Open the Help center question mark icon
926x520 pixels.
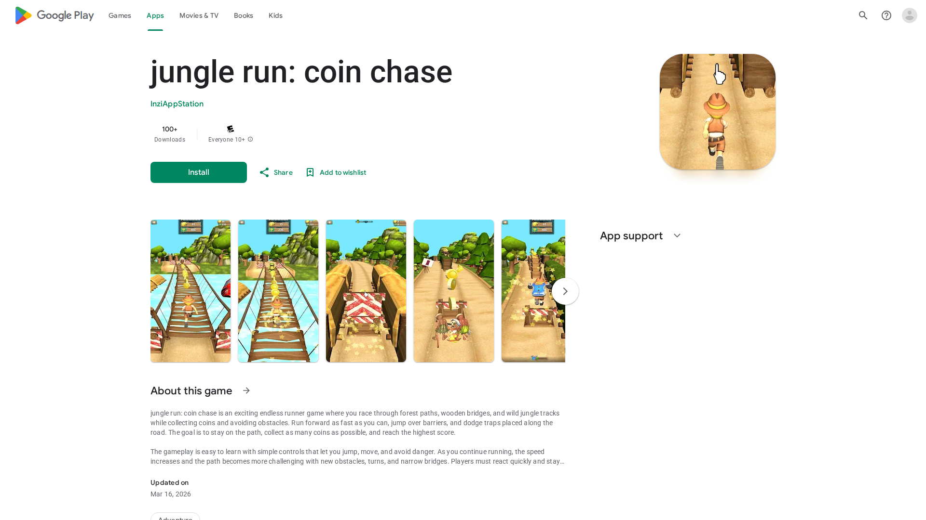[886, 15]
